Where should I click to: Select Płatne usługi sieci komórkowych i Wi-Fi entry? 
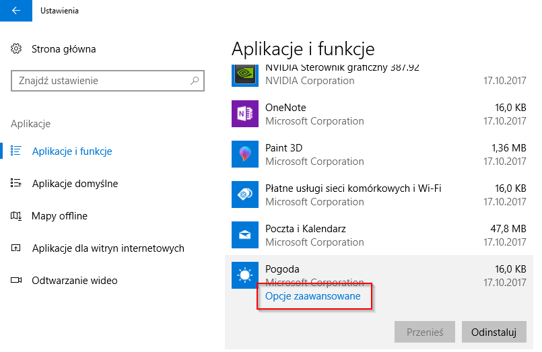tap(379, 195)
